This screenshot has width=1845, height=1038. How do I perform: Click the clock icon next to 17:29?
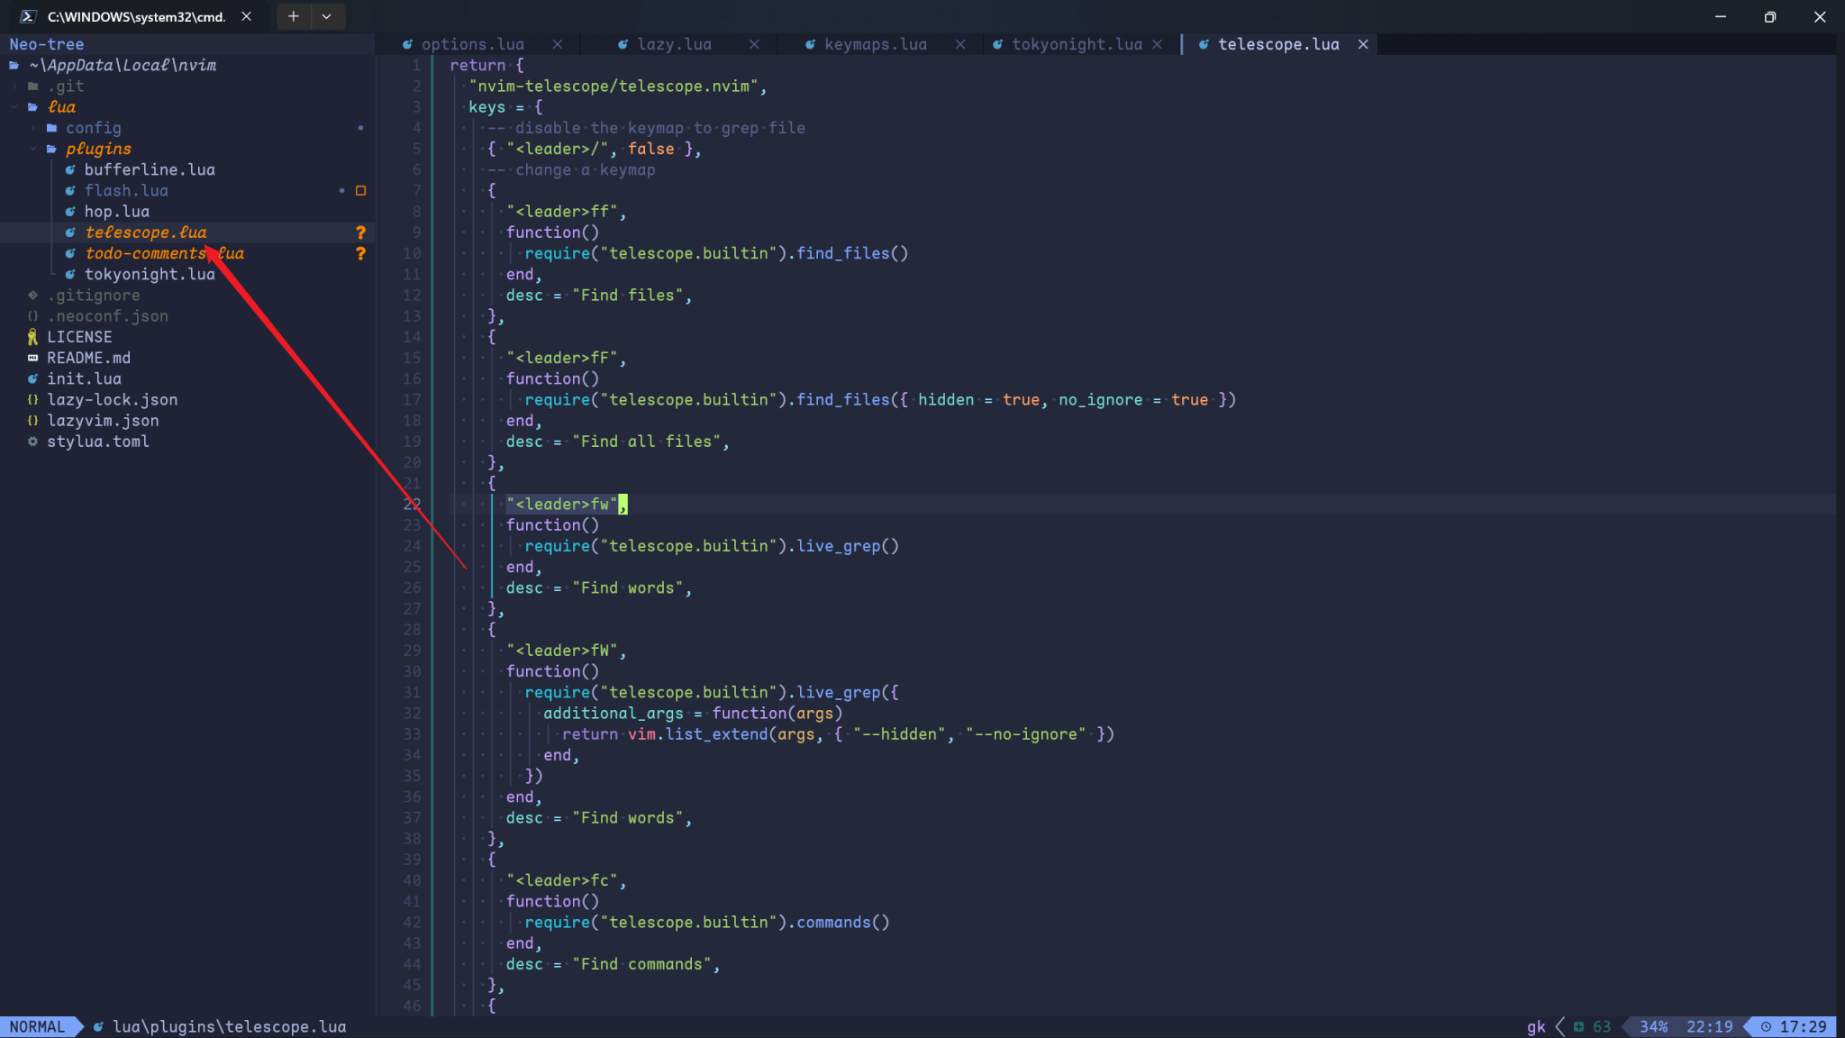1765,1026
